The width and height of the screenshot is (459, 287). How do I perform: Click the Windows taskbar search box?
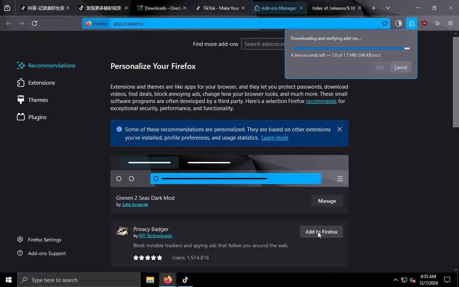pyautogui.click(x=79, y=280)
